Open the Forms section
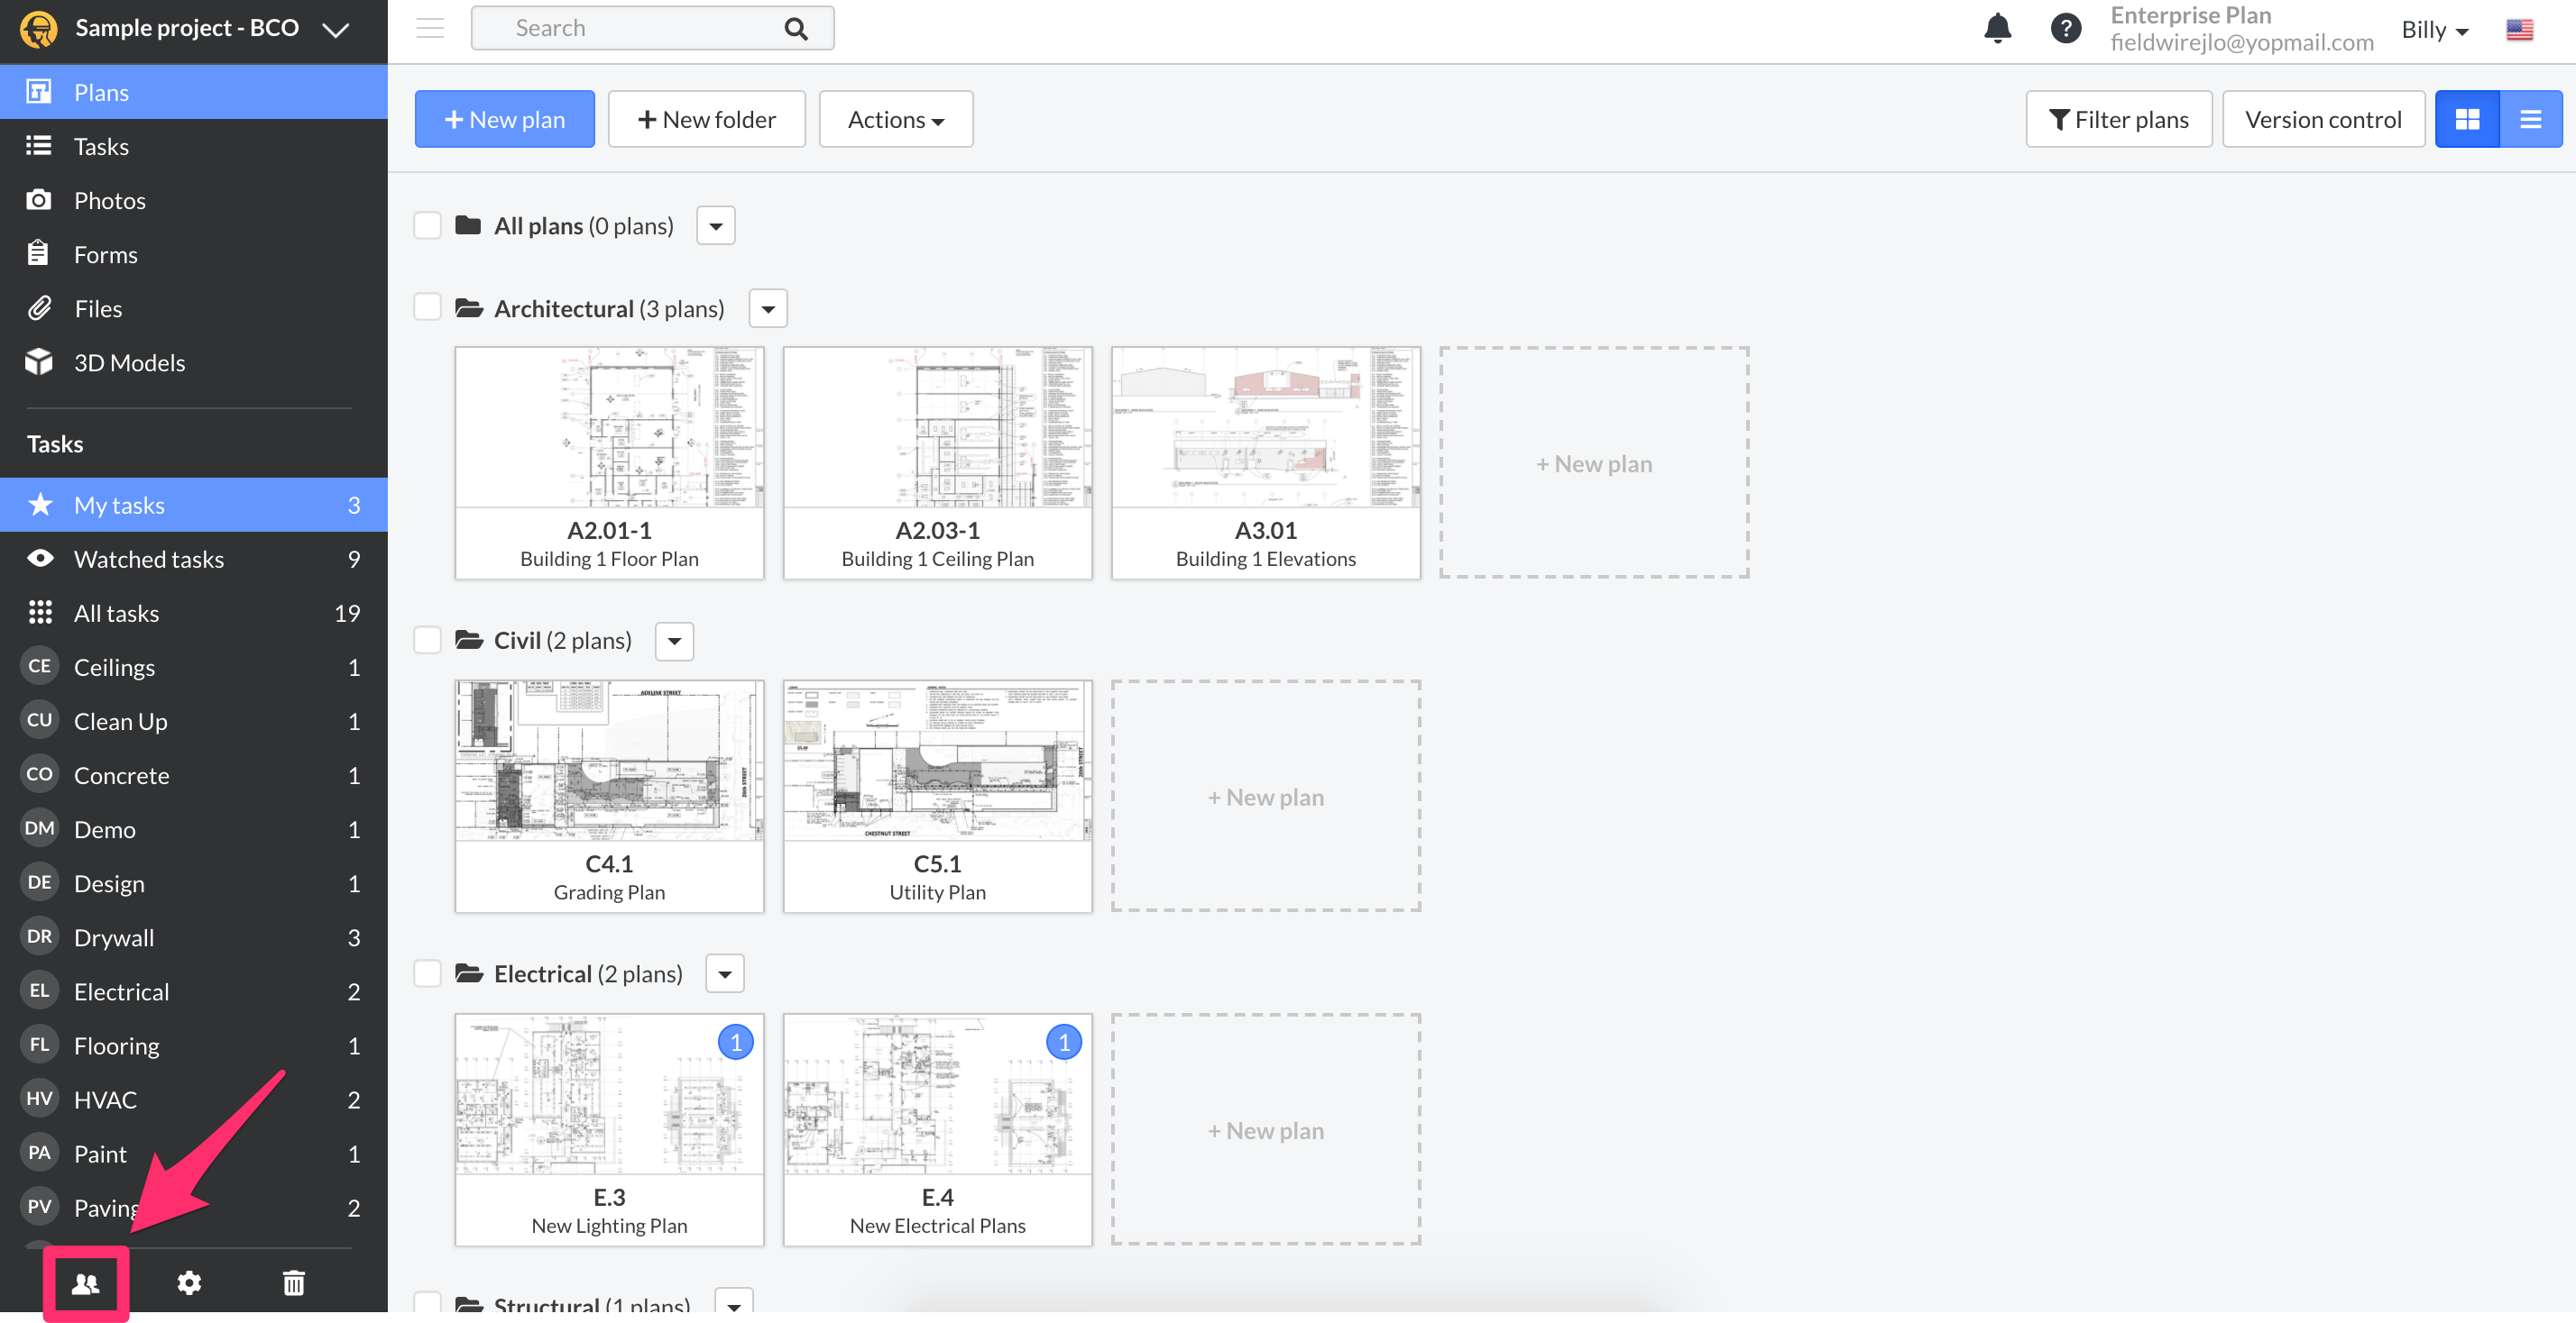 (x=105, y=254)
